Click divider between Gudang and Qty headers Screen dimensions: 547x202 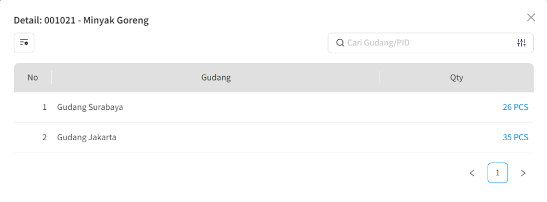pos(380,77)
